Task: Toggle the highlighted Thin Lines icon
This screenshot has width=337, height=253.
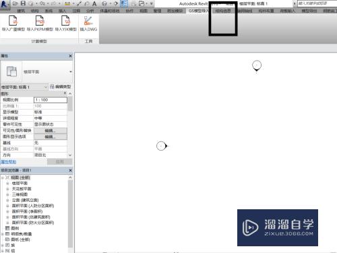Action: coord(124,3)
